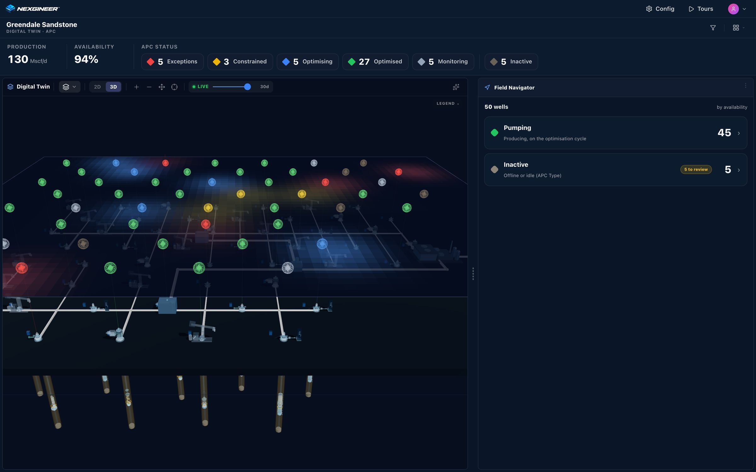Filter by 27 Optimised status
The image size is (756, 472).
[375, 62]
